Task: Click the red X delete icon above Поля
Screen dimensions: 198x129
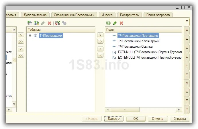Action: click(121, 23)
